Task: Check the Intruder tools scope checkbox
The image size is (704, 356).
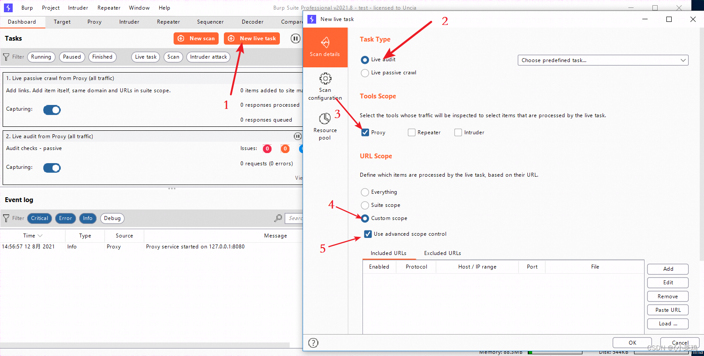Action: [458, 133]
